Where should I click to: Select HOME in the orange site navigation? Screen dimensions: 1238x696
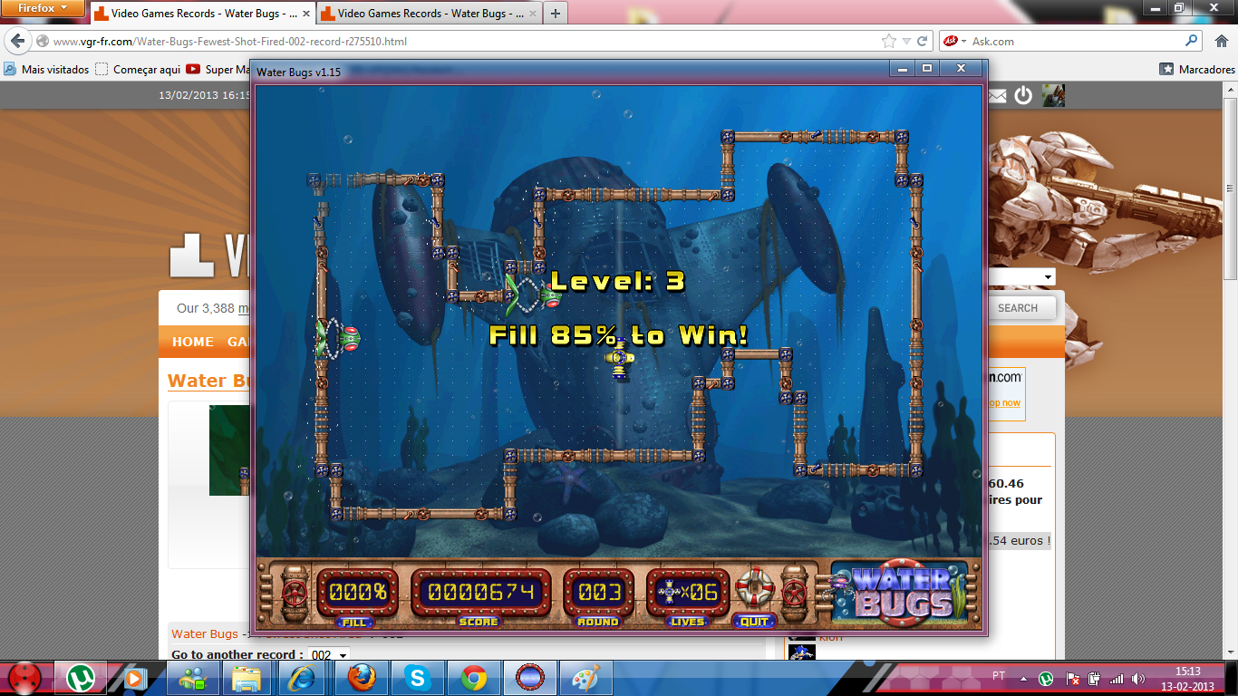click(193, 342)
